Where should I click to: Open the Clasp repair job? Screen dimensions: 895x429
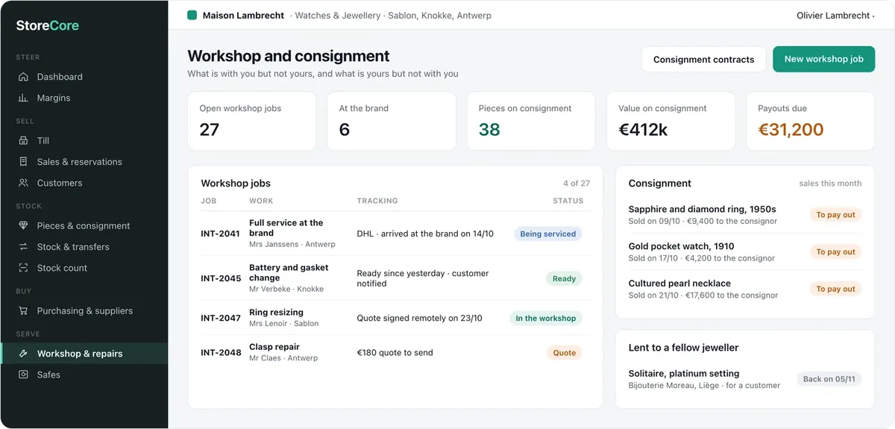tap(274, 347)
